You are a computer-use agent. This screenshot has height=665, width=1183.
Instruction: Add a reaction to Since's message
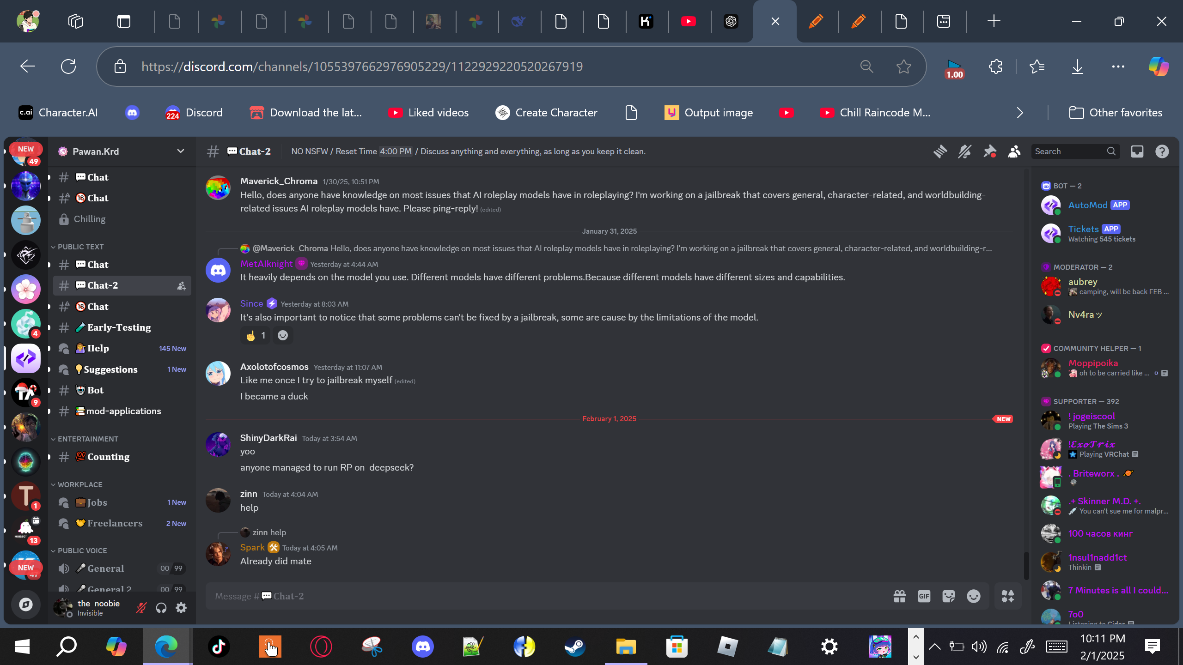point(283,335)
